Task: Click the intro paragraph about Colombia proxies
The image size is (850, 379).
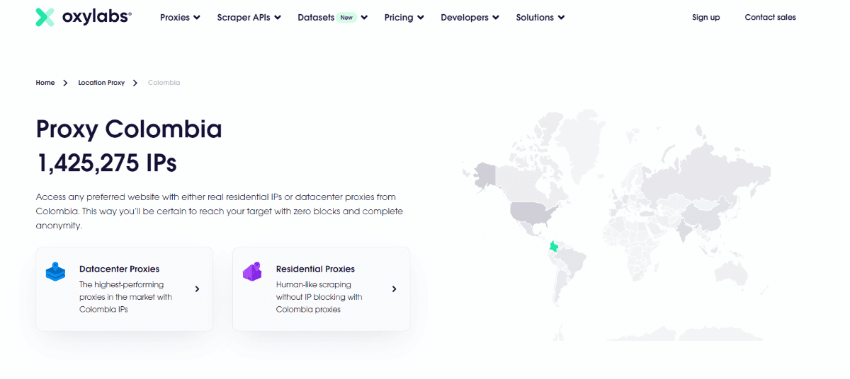Action: tap(220, 211)
